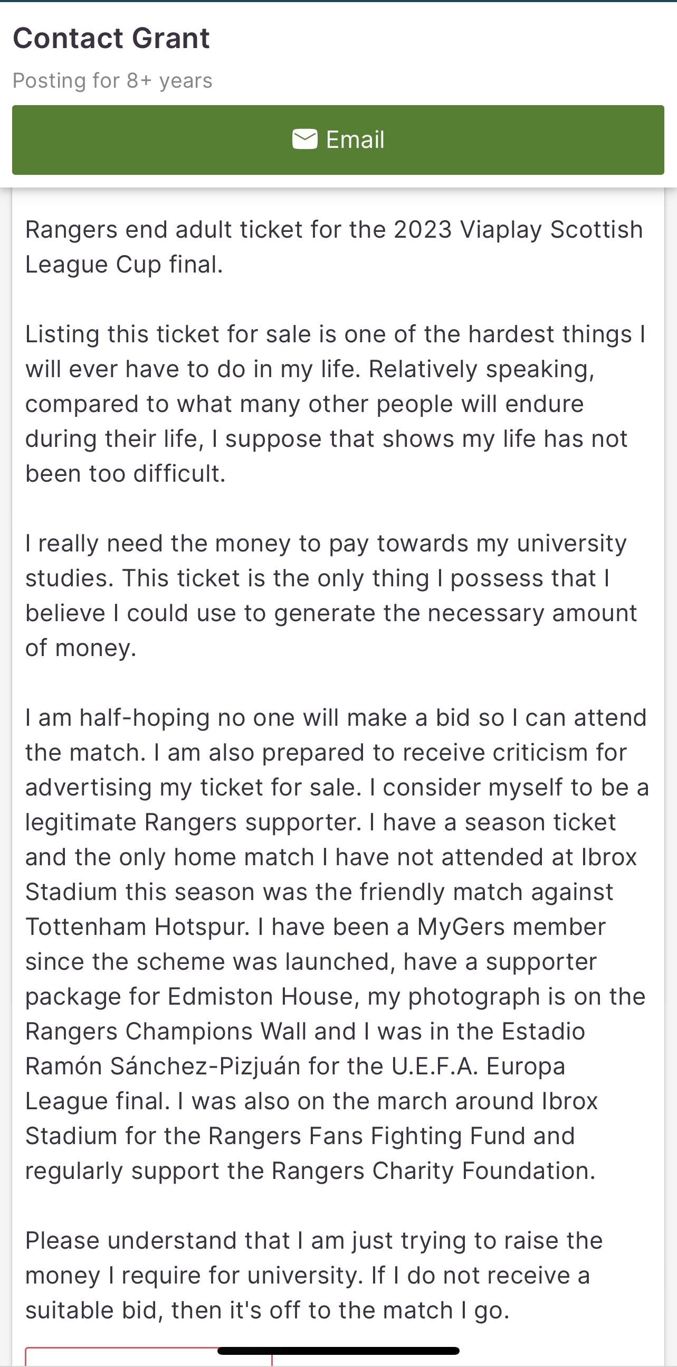
Task: Tap the 'Please understand' closing paragraph
Action: [x=313, y=1275]
